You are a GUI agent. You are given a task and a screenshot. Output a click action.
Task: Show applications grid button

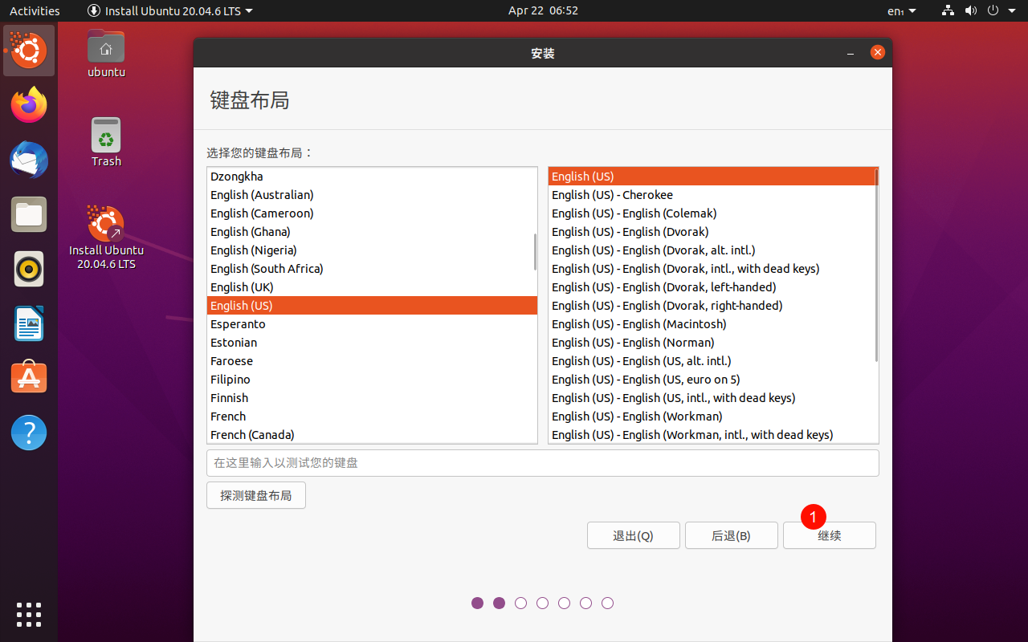click(29, 614)
